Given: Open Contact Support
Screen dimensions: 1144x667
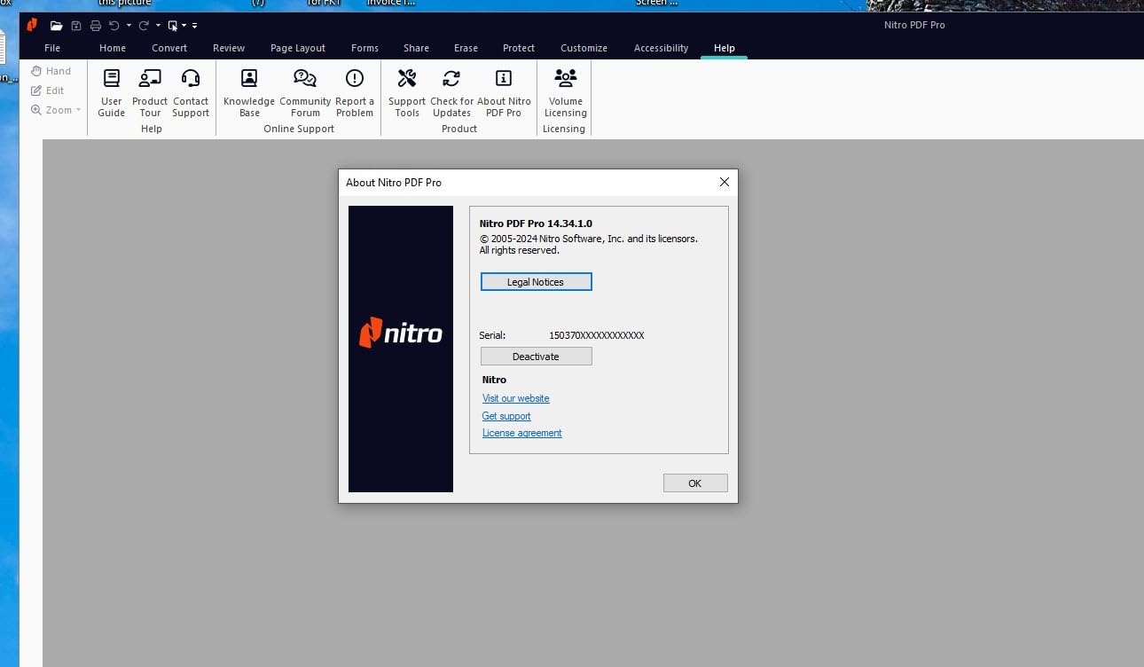Looking at the screenshot, I should 191,91.
